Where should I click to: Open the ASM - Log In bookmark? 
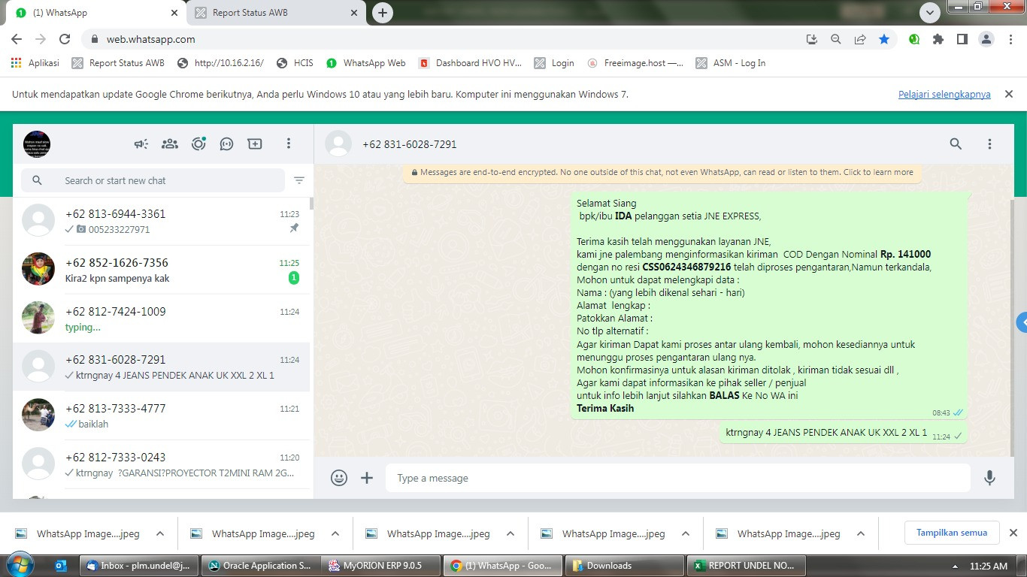point(731,63)
